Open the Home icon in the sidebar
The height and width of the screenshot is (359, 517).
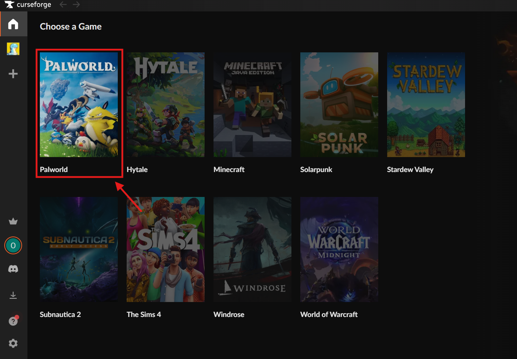(13, 24)
